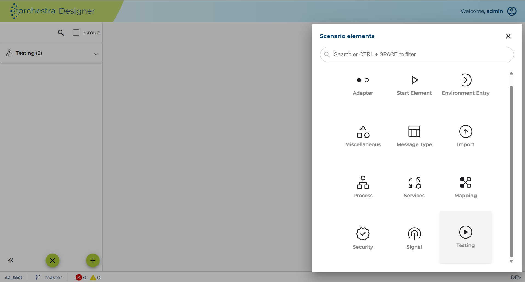Focus the scenario elements search field

coord(417,54)
